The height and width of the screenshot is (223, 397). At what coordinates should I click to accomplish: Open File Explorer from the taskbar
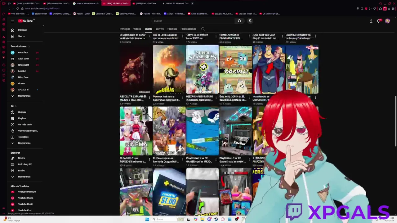click(202, 219)
